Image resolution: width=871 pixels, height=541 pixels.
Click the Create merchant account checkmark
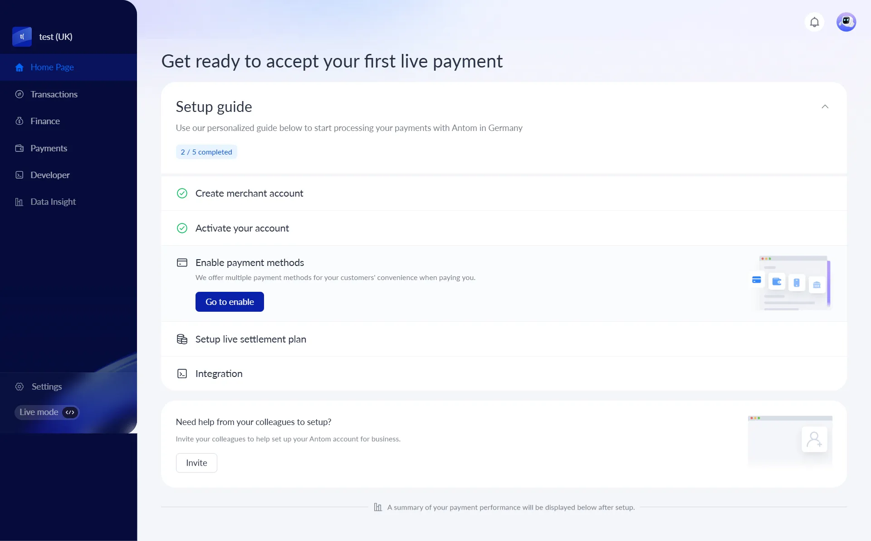point(182,193)
